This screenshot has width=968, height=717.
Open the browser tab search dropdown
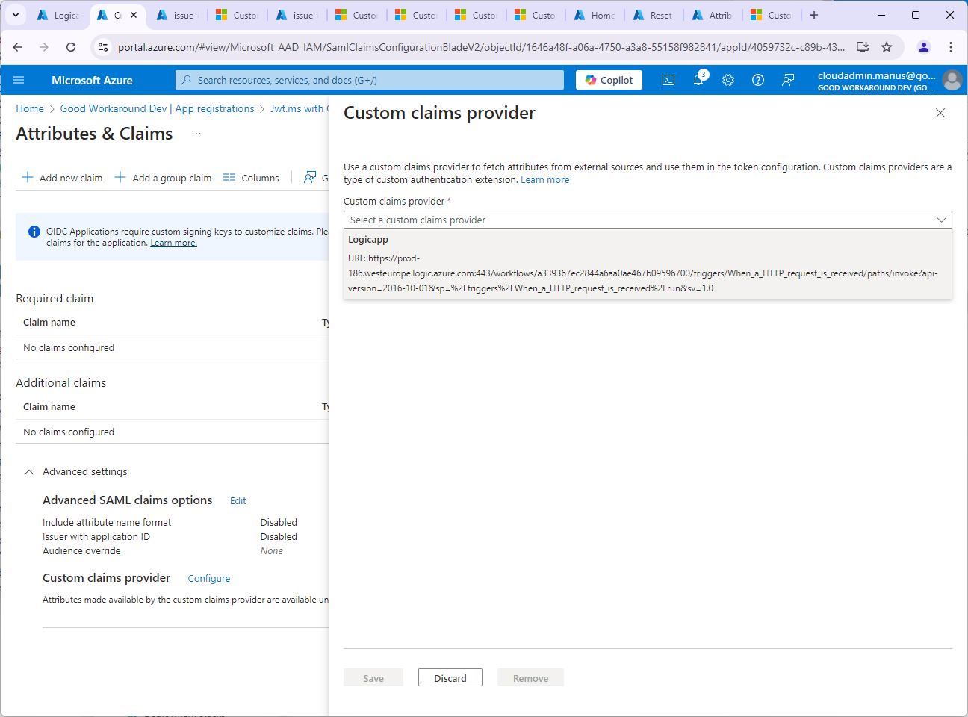pyautogui.click(x=16, y=15)
